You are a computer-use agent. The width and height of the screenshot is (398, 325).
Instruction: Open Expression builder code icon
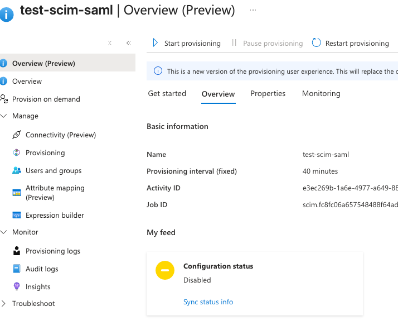coord(16,216)
